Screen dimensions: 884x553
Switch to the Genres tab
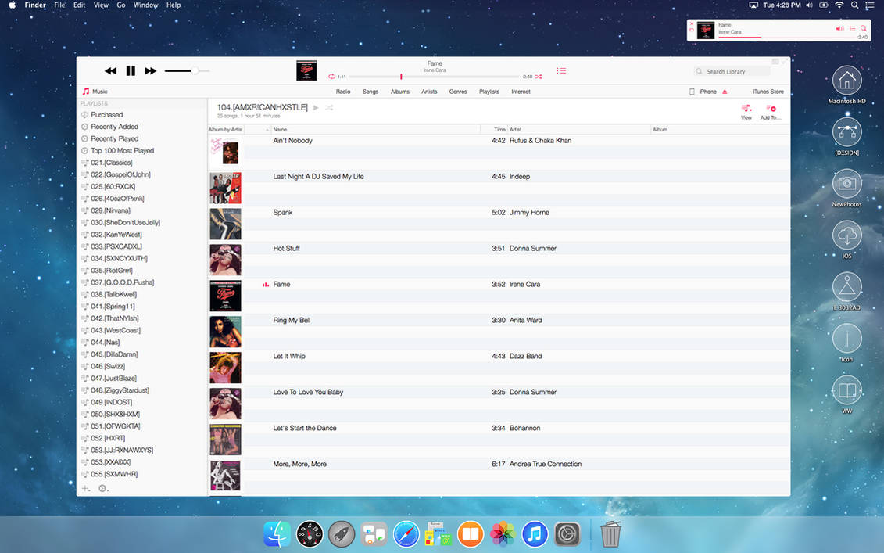coord(458,92)
